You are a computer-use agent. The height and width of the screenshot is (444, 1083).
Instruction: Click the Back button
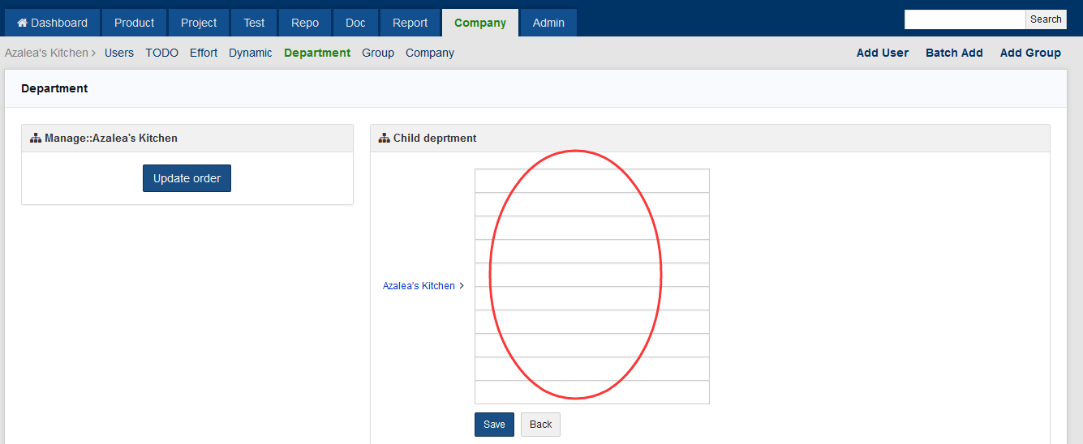point(540,425)
